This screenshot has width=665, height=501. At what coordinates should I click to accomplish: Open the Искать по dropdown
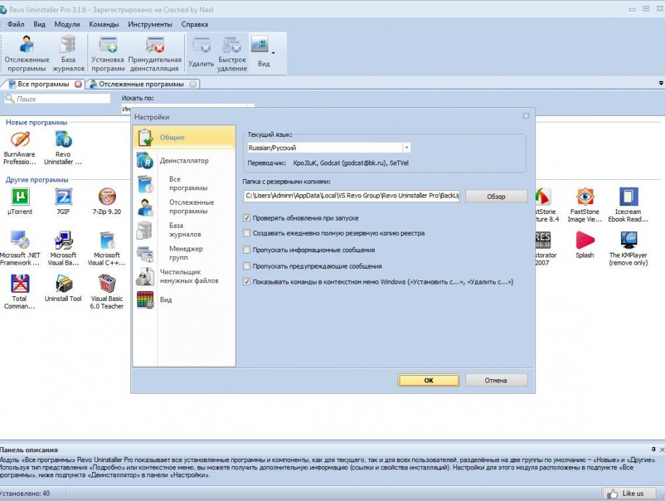[x=251, y=106]
